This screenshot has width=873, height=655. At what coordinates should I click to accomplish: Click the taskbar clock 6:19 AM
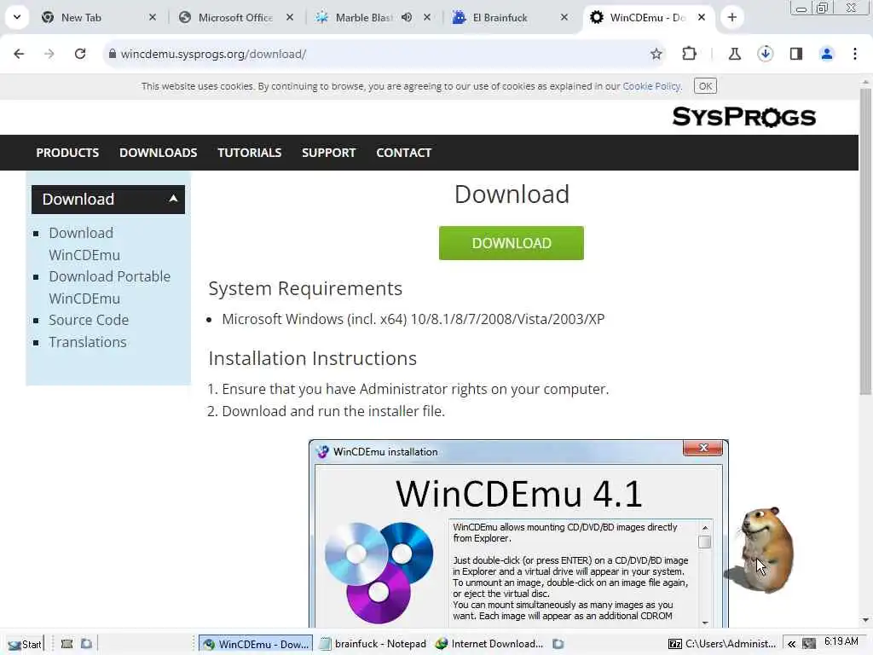coord(841,641)
